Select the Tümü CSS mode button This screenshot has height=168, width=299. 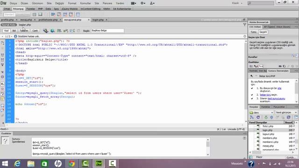point(253,32)
